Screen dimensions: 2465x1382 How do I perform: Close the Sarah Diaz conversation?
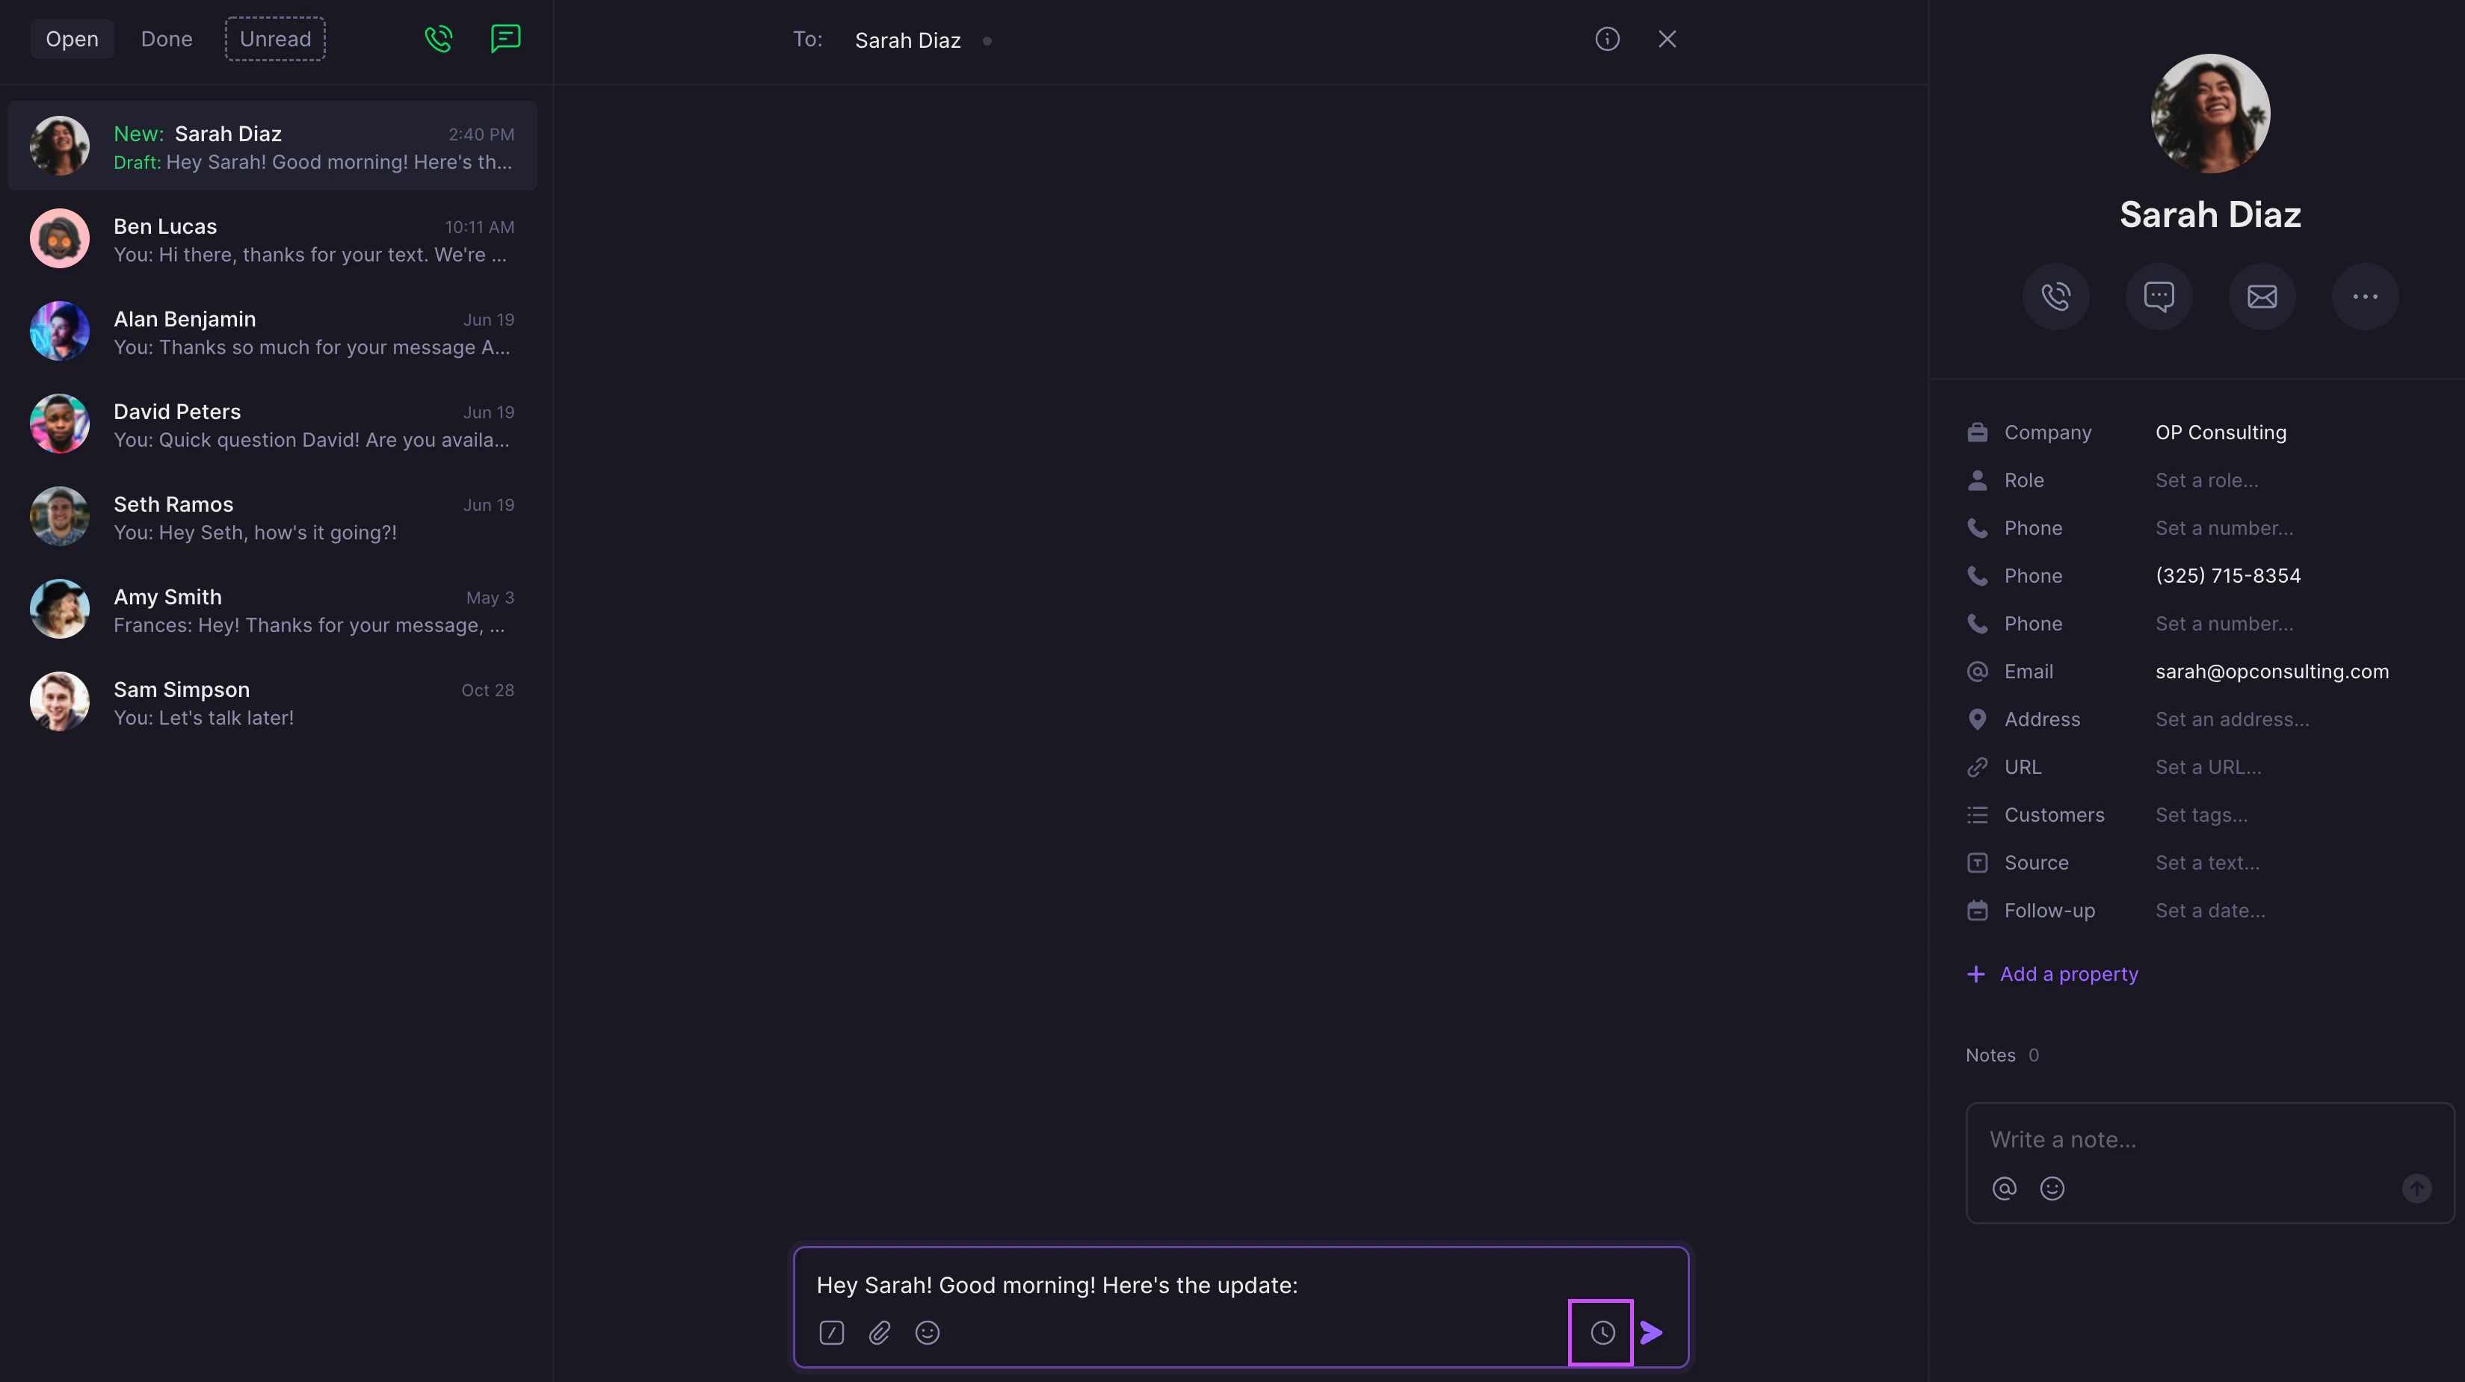tap(1668, 38)
